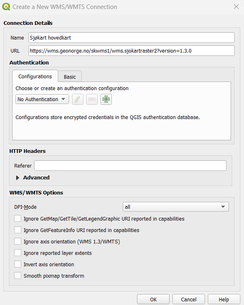The width and height of the screenshot is (244, 305).
Task: Select the Configurations tab
Action: pyautogui.click(x=35, y=76)
